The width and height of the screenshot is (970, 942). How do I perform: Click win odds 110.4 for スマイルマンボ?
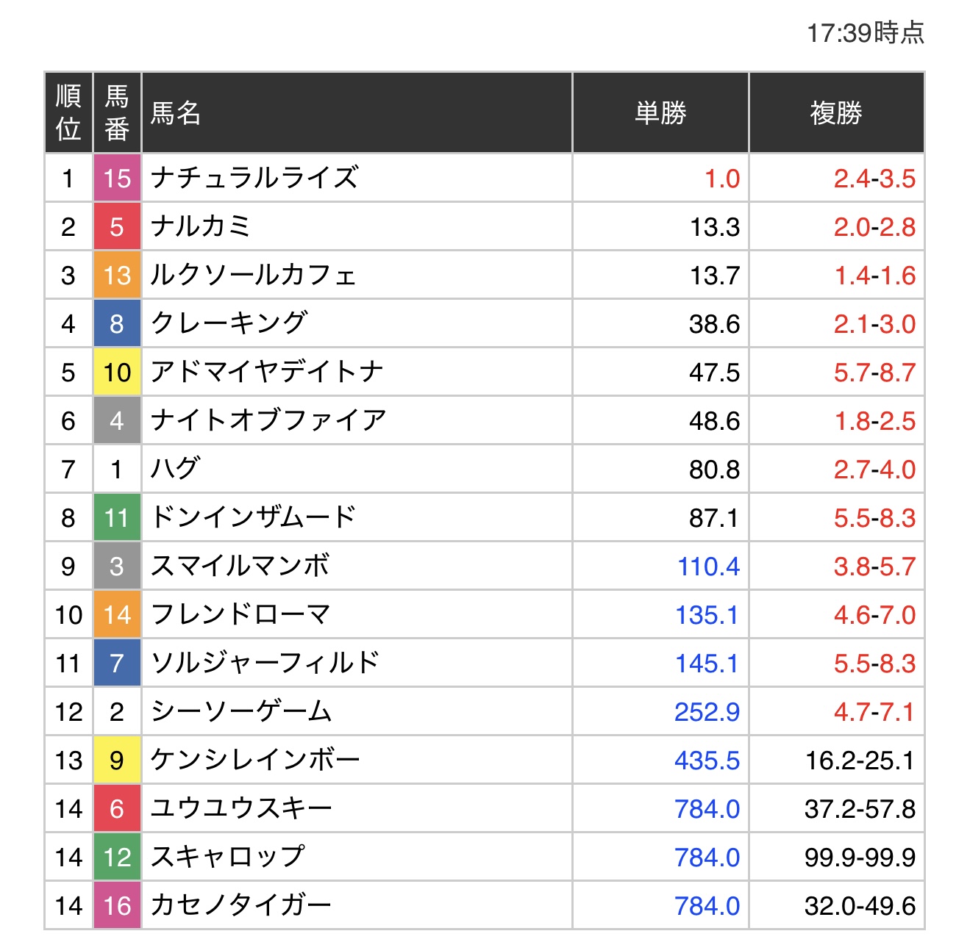point(708,567)
